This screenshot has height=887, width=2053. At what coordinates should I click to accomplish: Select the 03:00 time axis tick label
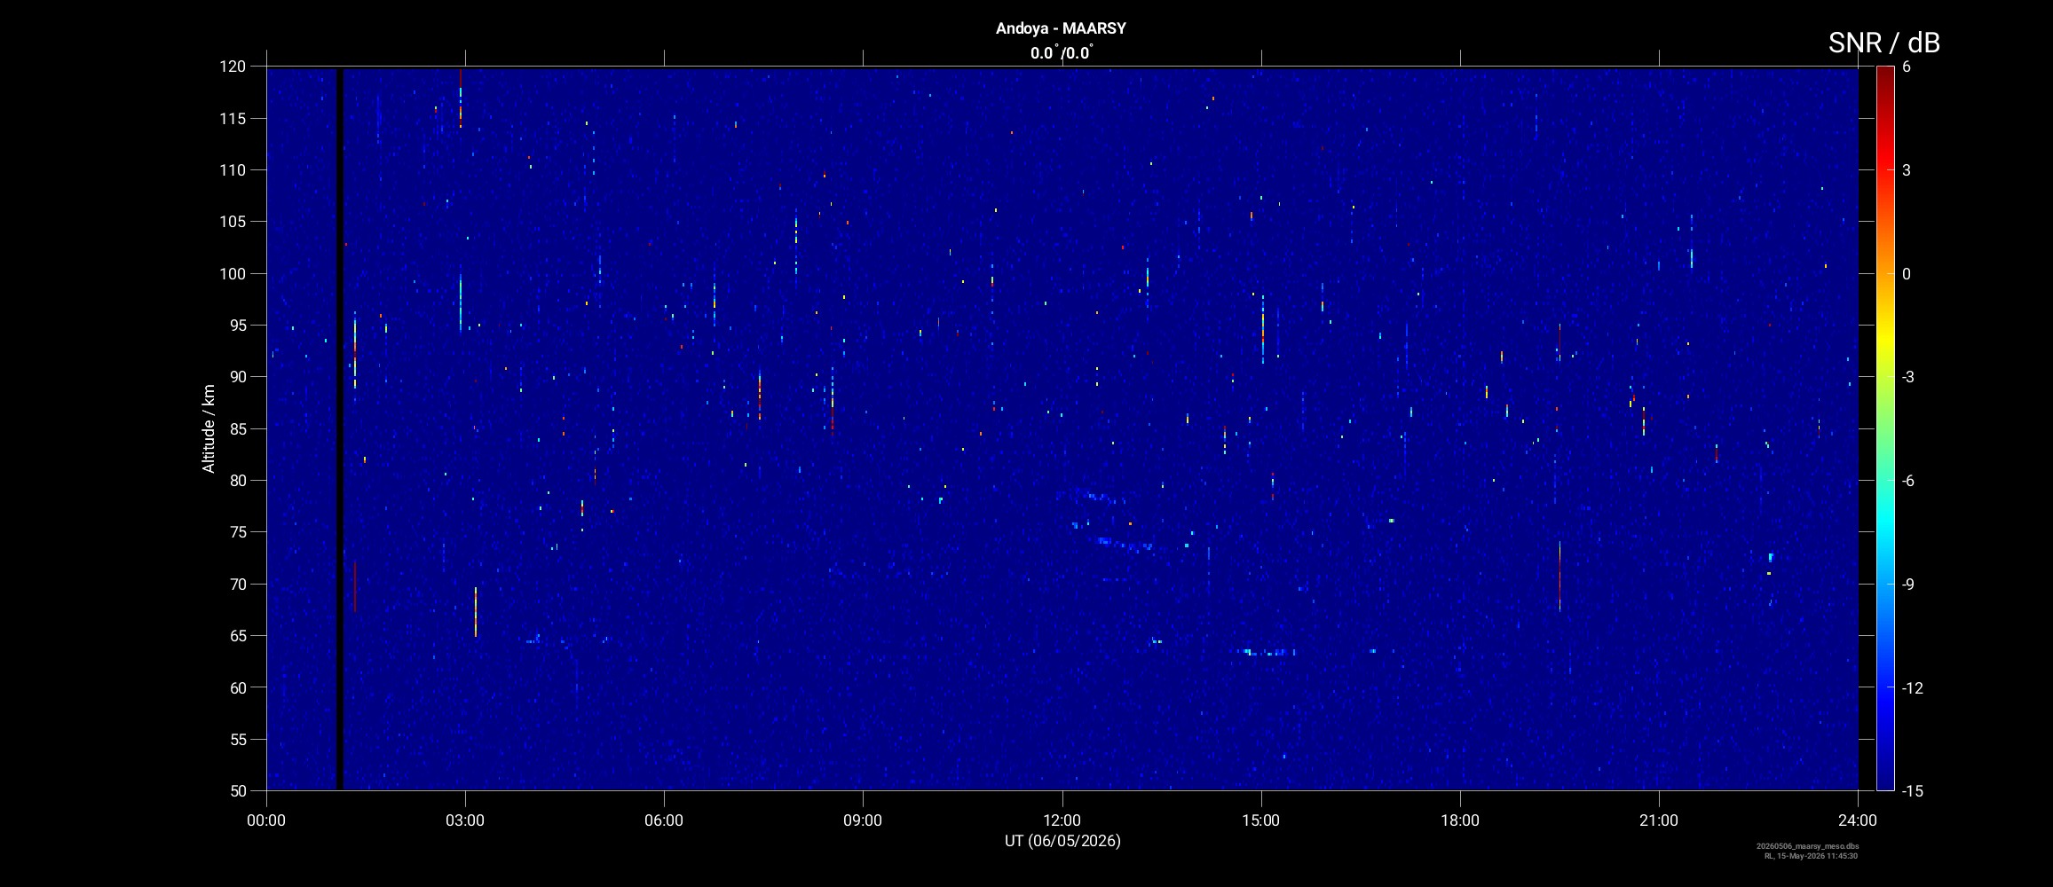(x=465, y=820)
